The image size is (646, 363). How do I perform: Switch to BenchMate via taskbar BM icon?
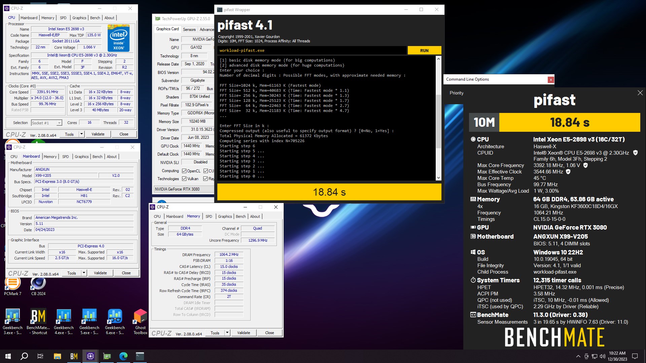tap(74, 356)
